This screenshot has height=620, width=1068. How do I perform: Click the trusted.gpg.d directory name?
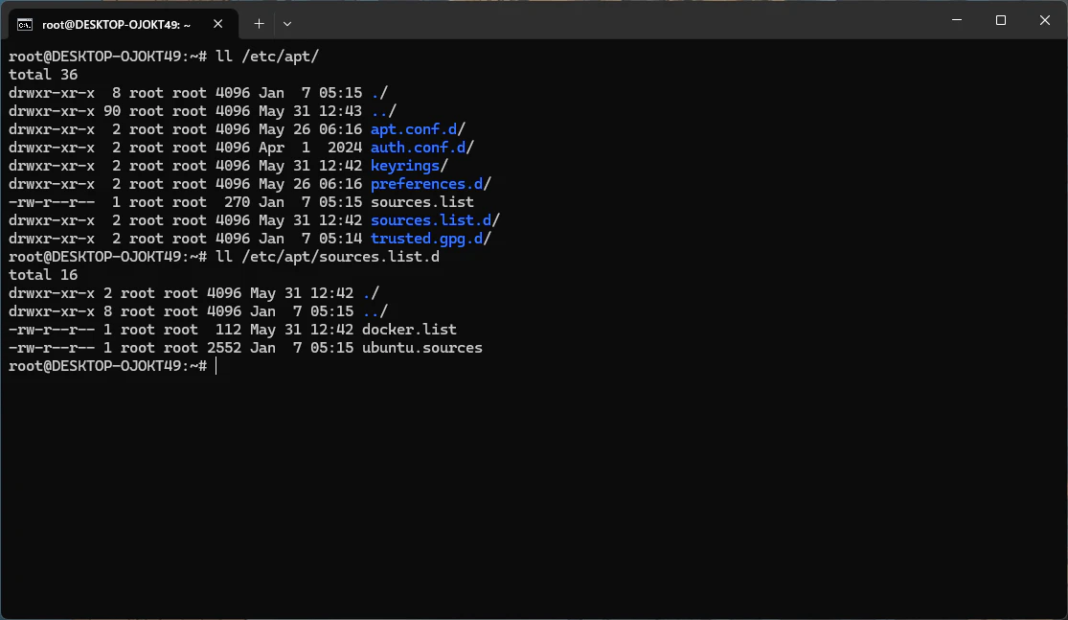[x=426, y=239]
